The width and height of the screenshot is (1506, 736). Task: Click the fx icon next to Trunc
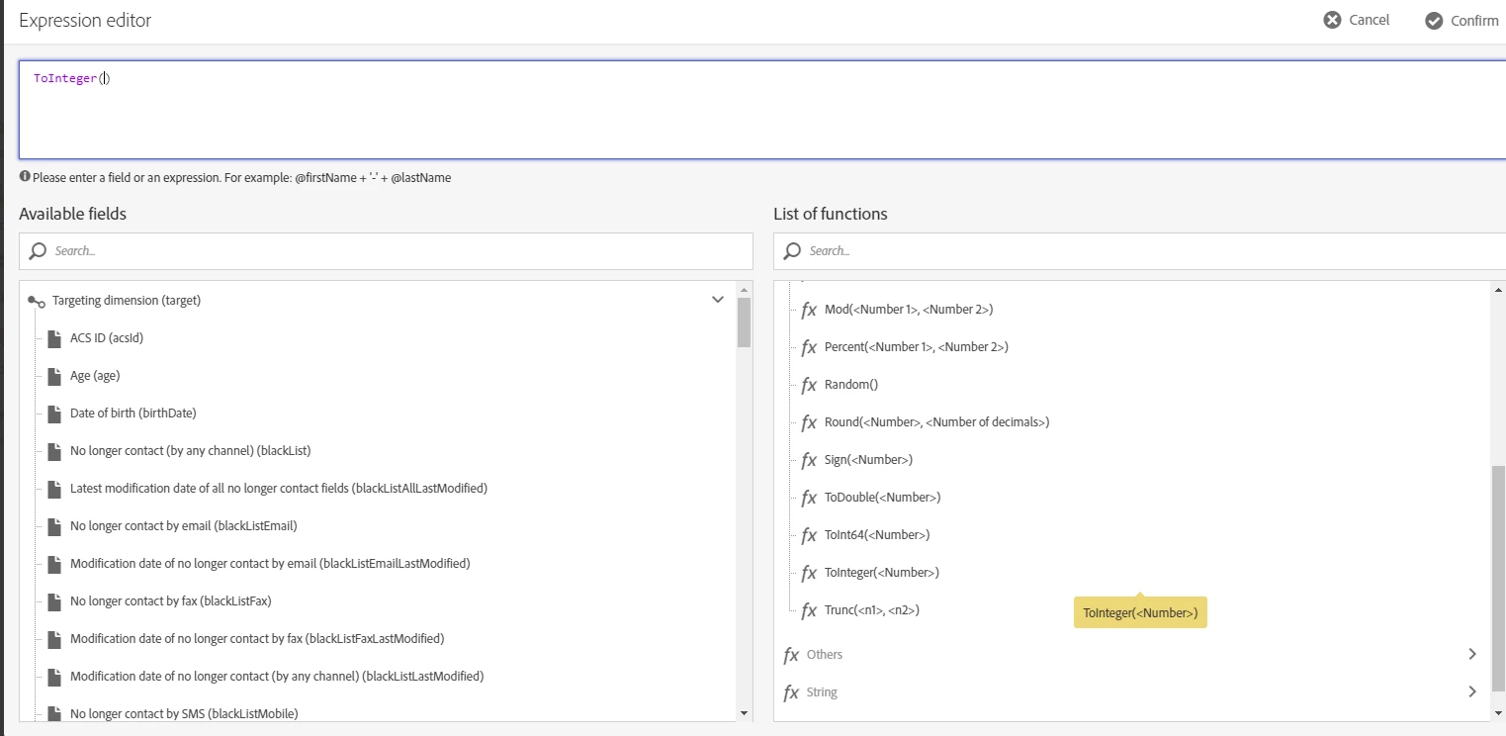pos(809,610)
